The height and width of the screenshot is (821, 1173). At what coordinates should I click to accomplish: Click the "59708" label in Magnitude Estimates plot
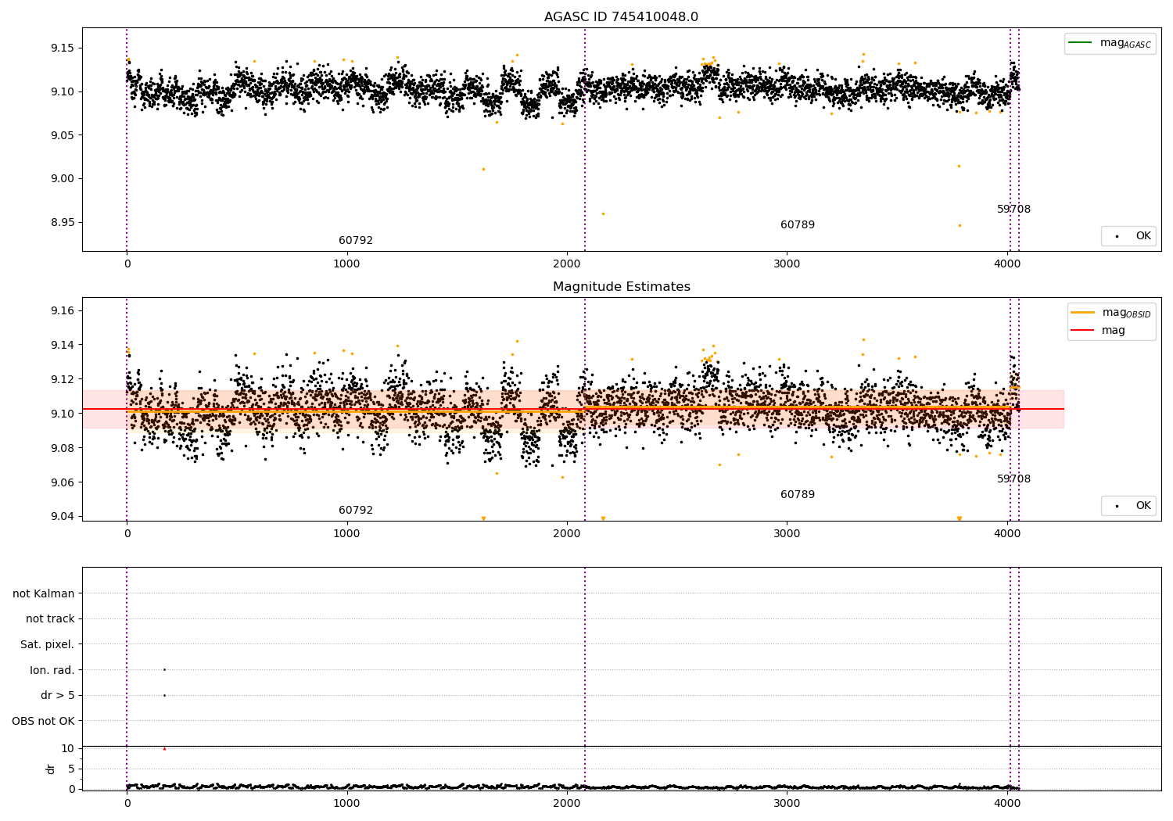point(1013,479)
